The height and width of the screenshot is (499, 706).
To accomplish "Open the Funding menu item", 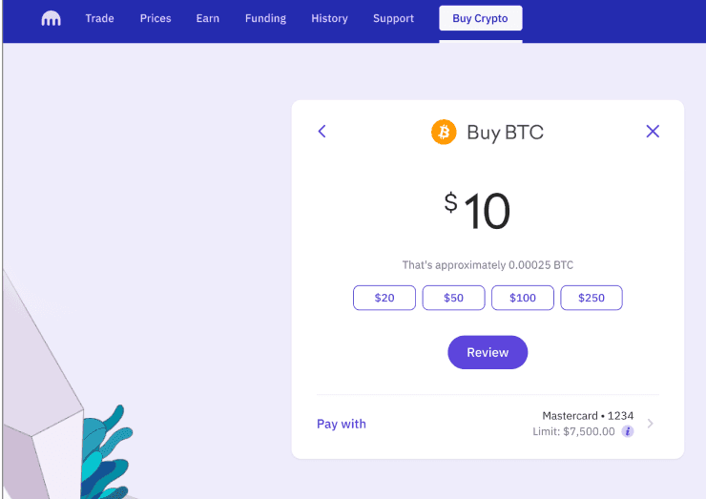I will (x=265, y=18).
